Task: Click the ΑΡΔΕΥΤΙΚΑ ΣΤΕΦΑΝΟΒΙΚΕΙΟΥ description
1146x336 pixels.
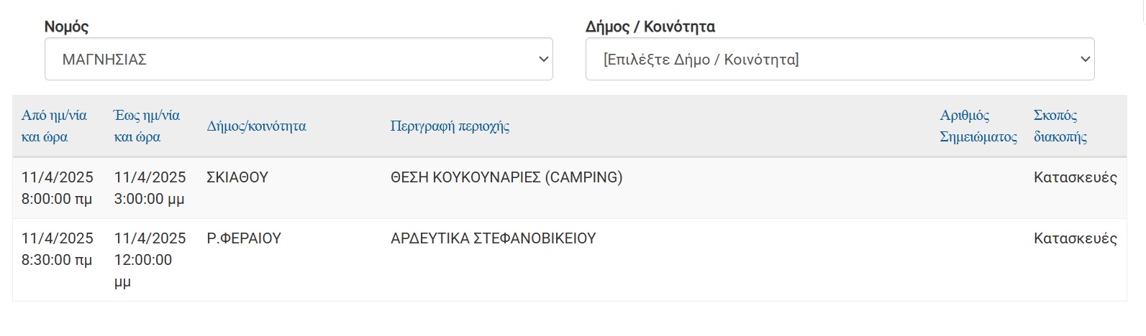Action: coord(493,238)
